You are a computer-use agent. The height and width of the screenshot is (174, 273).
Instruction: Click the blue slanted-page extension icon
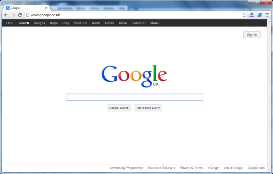[259, 15]
